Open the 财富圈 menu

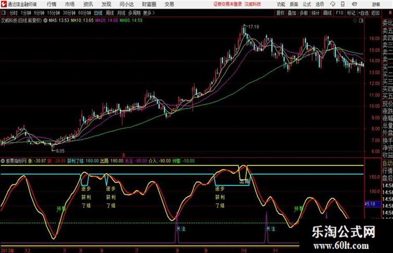(x=149, y=4)
